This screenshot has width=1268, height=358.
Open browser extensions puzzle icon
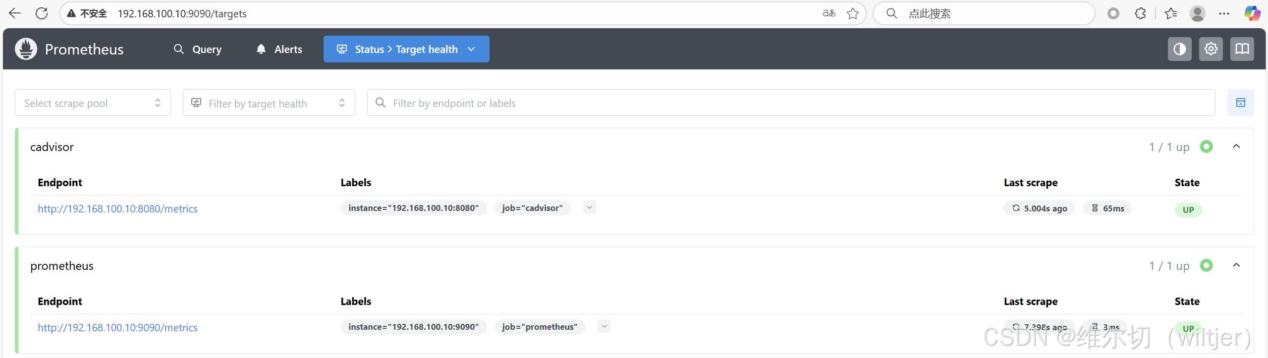pyautogui.click(x=1140, y=13)
